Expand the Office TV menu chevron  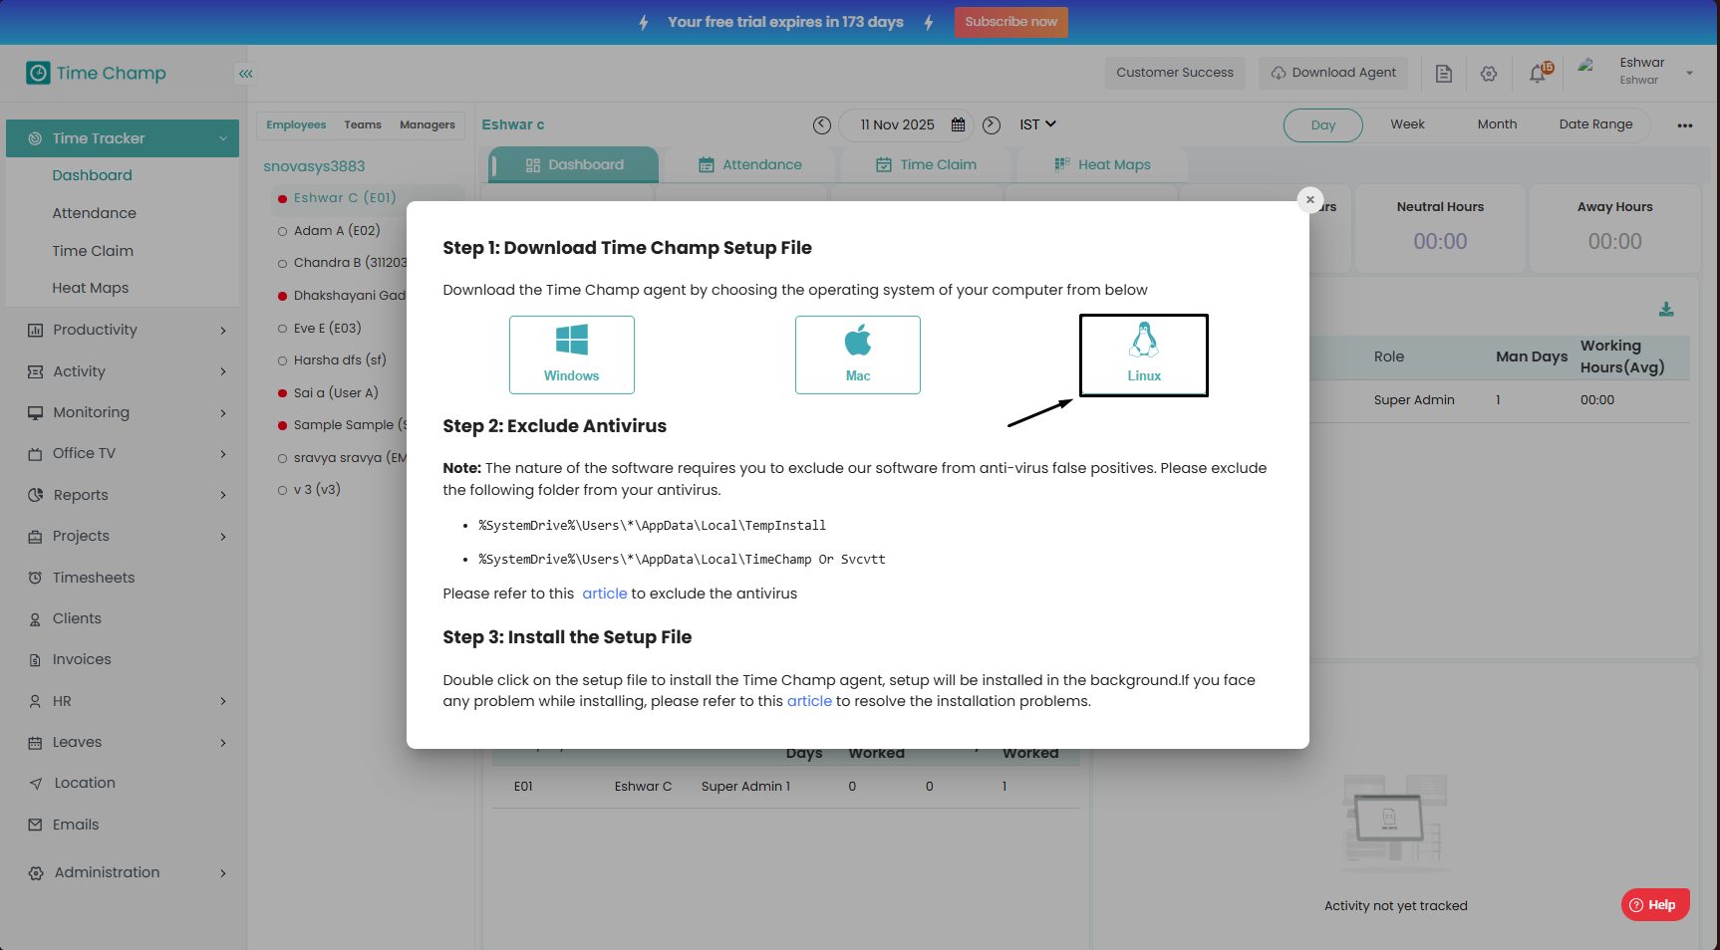223,454
